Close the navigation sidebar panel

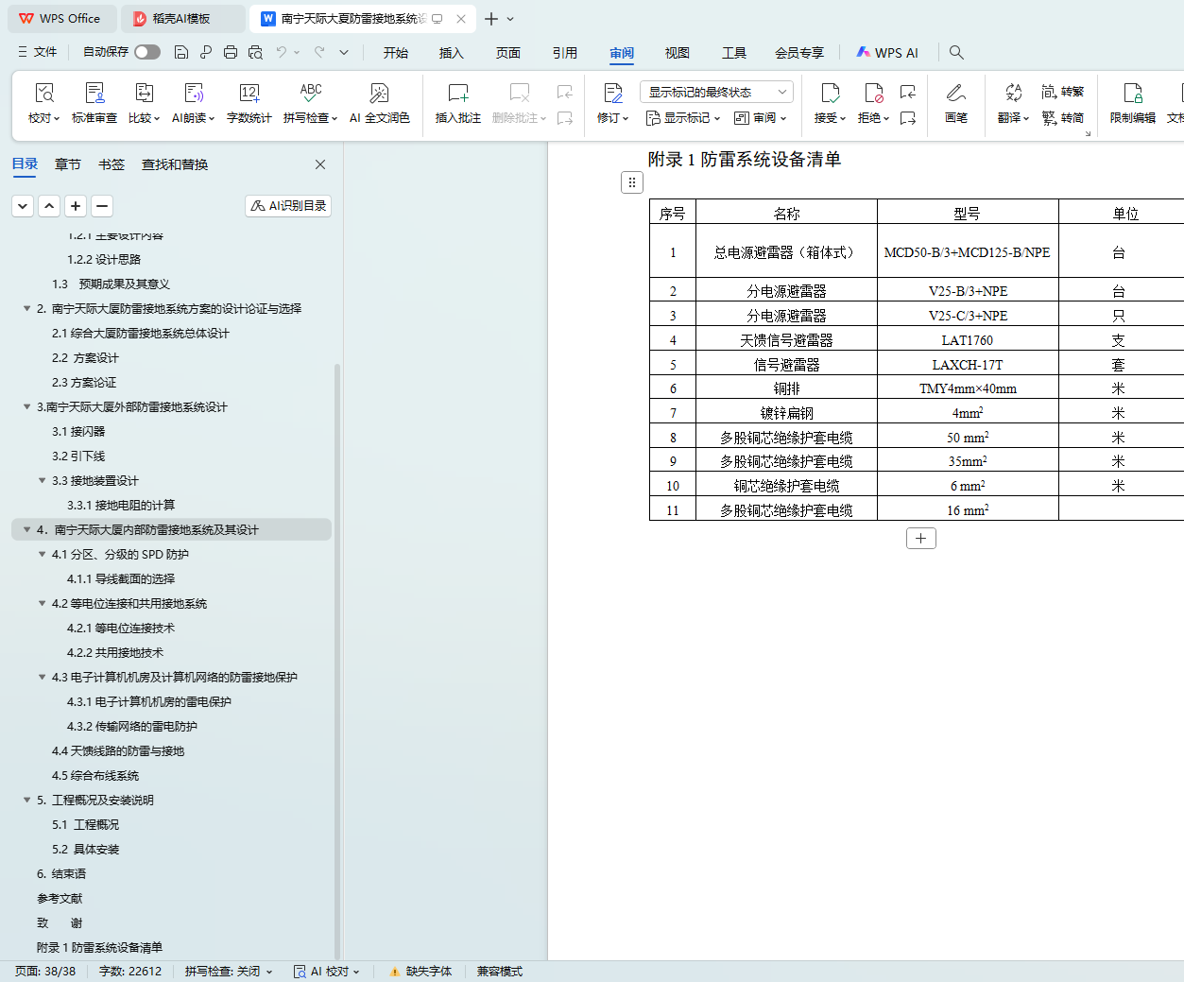(x=320, y=164)
